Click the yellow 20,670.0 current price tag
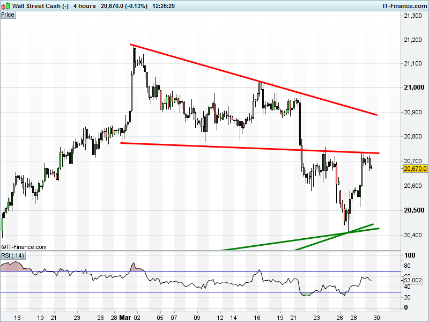 pos(415,169)
